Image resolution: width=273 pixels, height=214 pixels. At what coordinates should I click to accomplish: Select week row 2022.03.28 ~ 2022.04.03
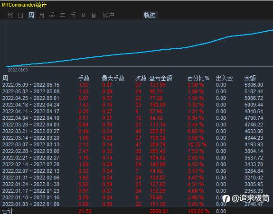[x=132, y=125]
